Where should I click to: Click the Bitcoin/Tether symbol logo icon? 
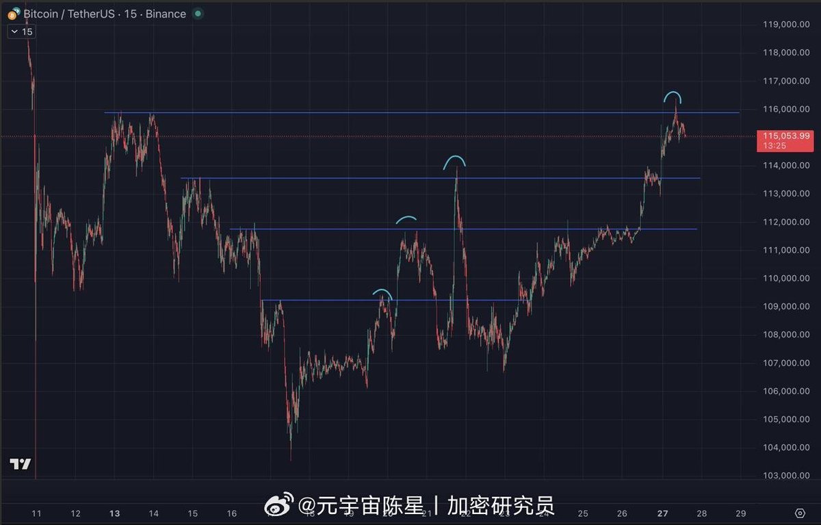[x=14, y=12]
